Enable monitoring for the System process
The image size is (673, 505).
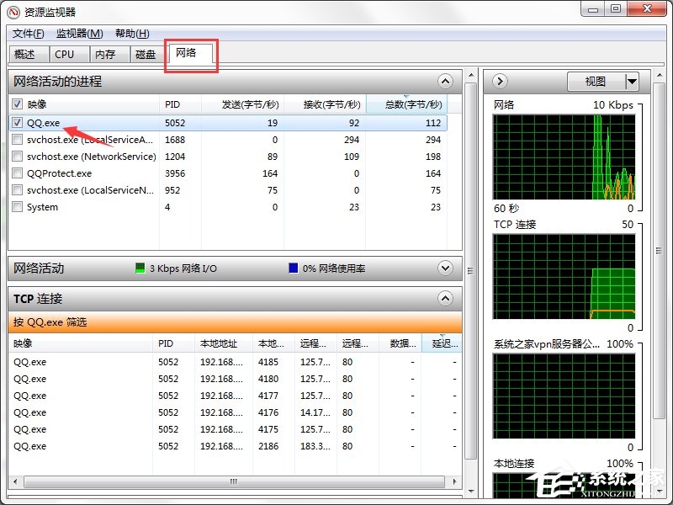click(x=19, y=206)
